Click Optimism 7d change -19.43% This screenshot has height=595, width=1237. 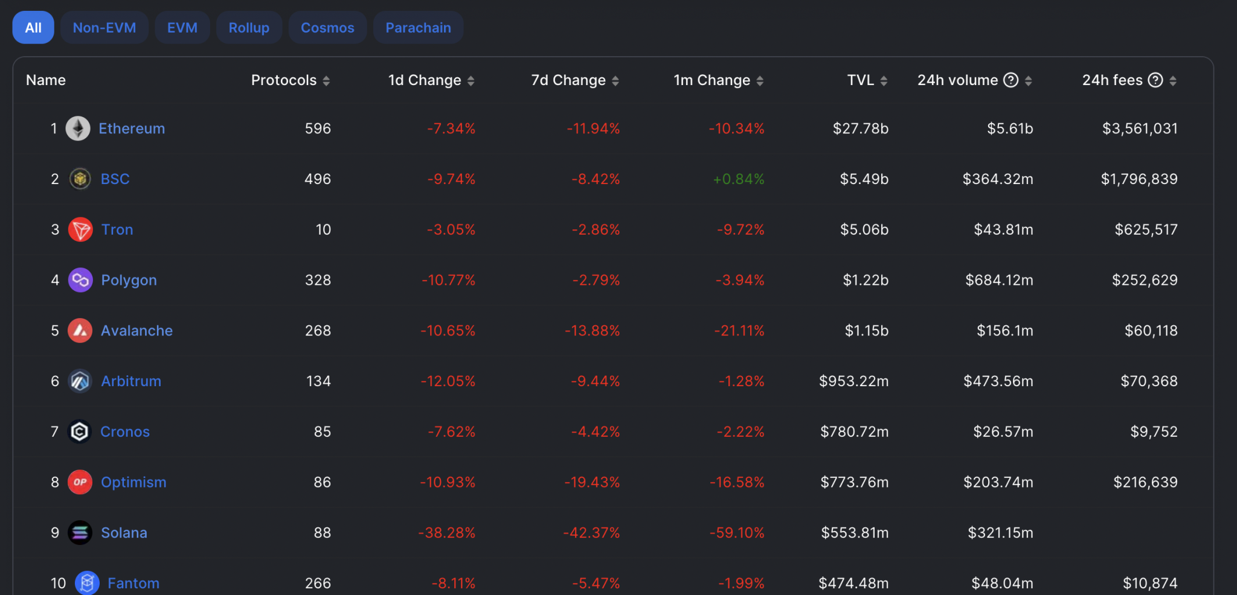point(592,482)
